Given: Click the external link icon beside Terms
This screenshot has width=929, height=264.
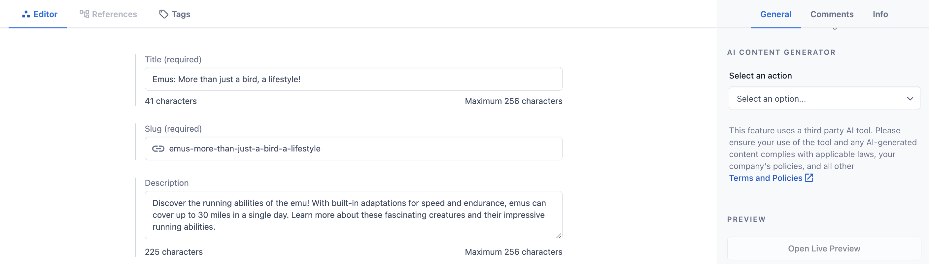Looking at the screenshot, I should pos(809,178).
